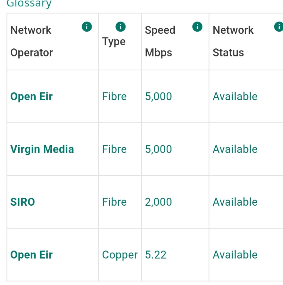Select the 5.22 speed cell
Viewport: 283px width, 285px height.
[x=156, y=255]
